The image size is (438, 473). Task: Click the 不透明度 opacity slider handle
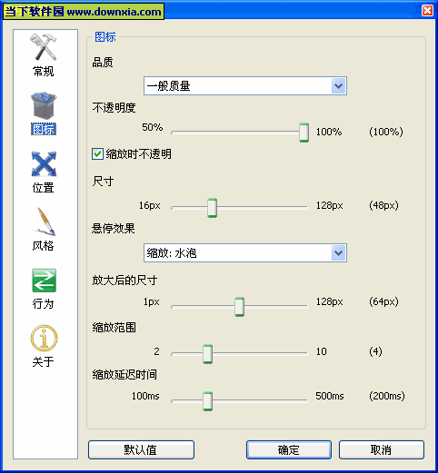[304, 133]
